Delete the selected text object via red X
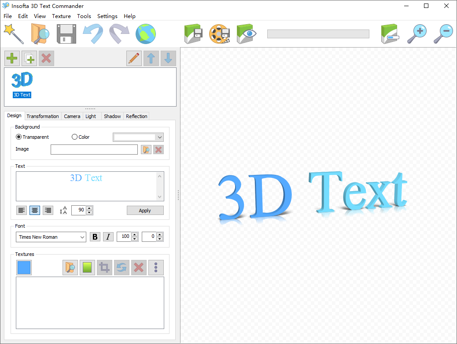 [46, 58]
